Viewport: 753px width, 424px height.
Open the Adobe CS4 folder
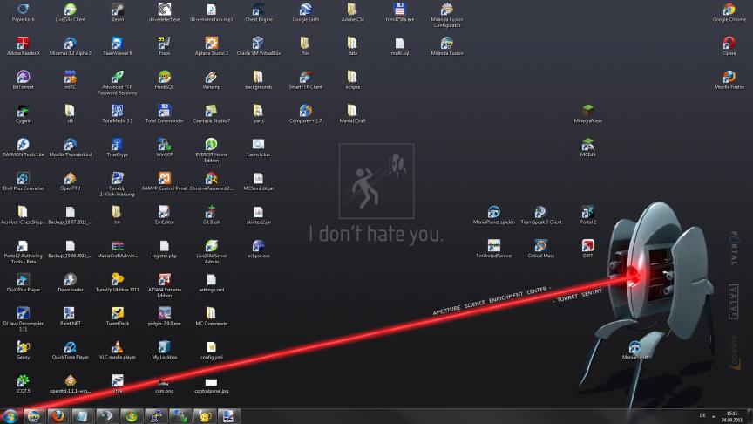[x=352, y=12]
